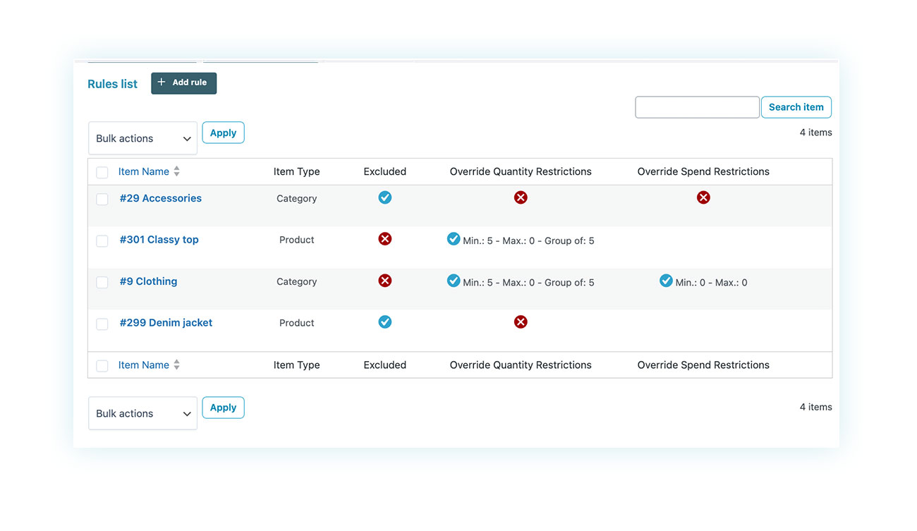
Task: Click the bottom Apply button
Action: click(x=223, y=408)
